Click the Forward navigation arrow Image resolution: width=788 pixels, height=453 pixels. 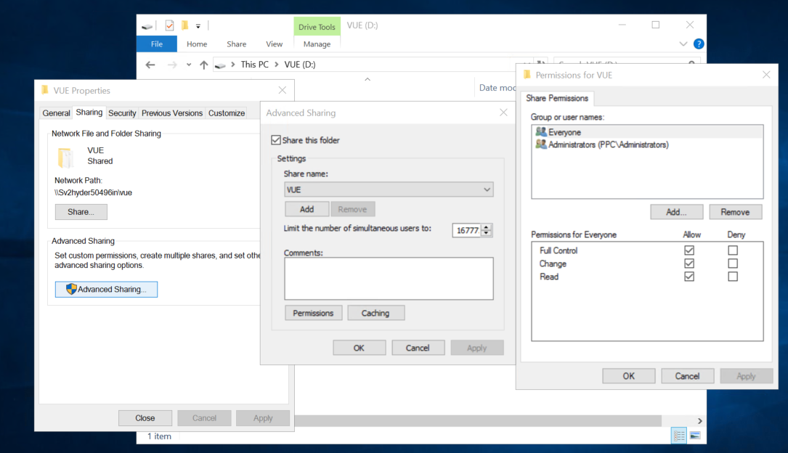[172, 65]
